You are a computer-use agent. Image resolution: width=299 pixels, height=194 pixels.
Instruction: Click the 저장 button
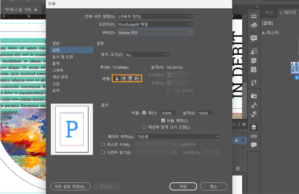(x=183, y=186)
